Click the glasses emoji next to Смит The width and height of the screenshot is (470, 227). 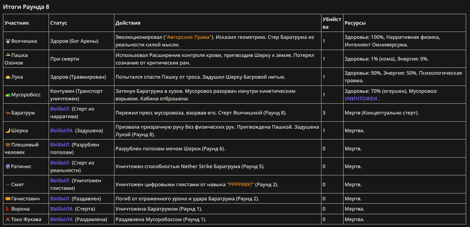pyautogui.click(x=8, y=185)
